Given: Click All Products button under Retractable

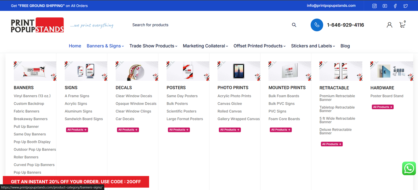Looking at the screenshot, I should point(332,144).
